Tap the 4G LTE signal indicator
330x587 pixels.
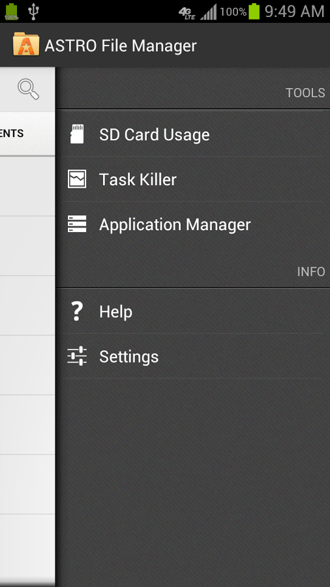click(x=187, y=13)
